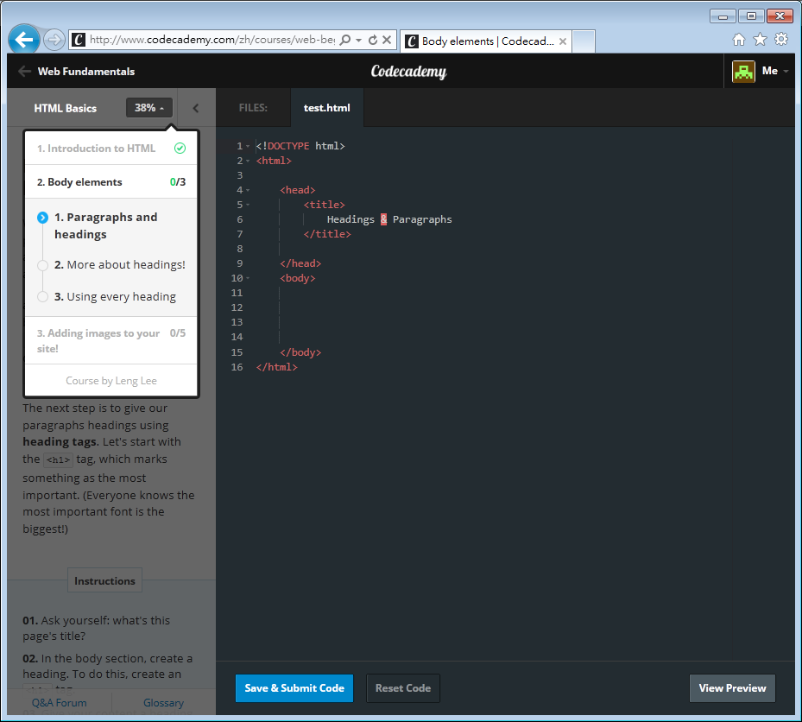Fold the head tag at line 4

(248, 190)
